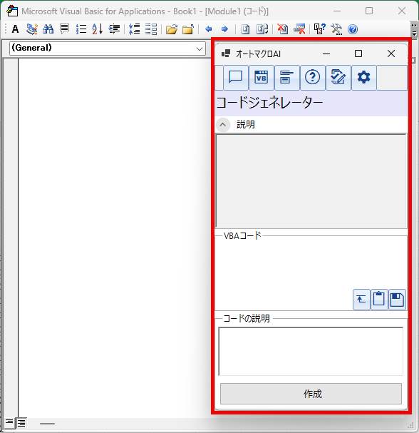
Task: Collapse the 説明 section chevron
Action: point(223,125)
